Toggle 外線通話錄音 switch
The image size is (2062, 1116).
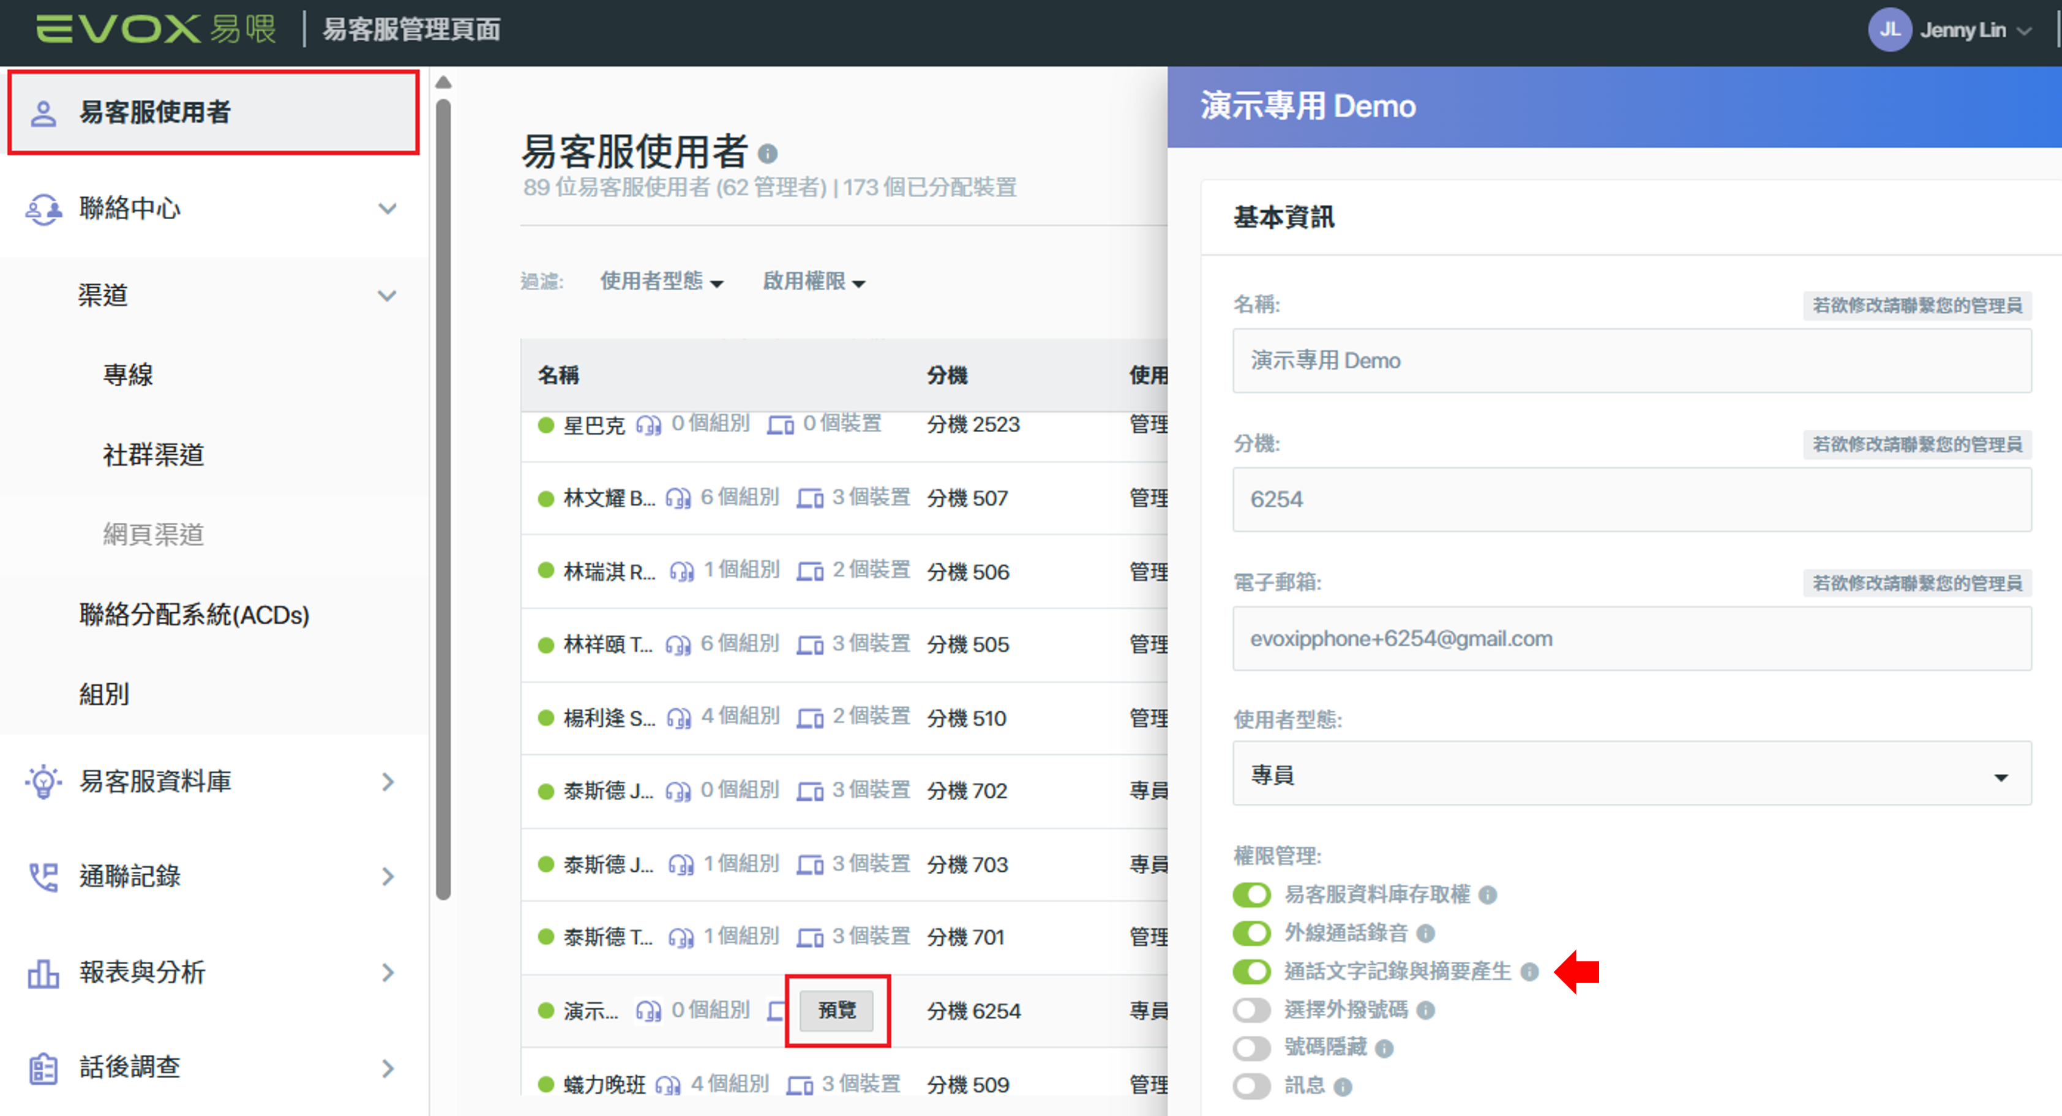point(1252,933)
